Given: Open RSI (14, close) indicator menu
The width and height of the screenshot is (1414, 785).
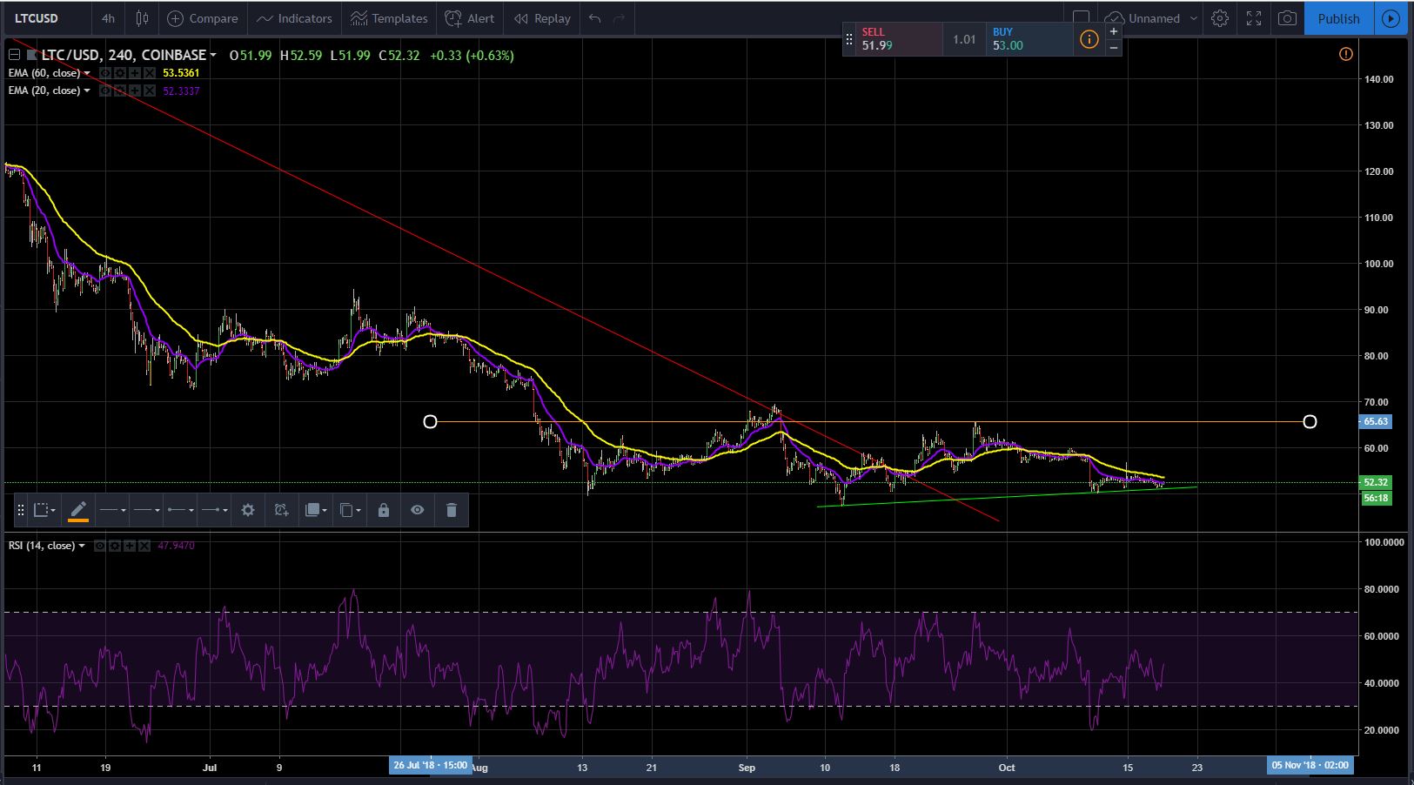Looking at the screenshot, I should coord(82,546).
